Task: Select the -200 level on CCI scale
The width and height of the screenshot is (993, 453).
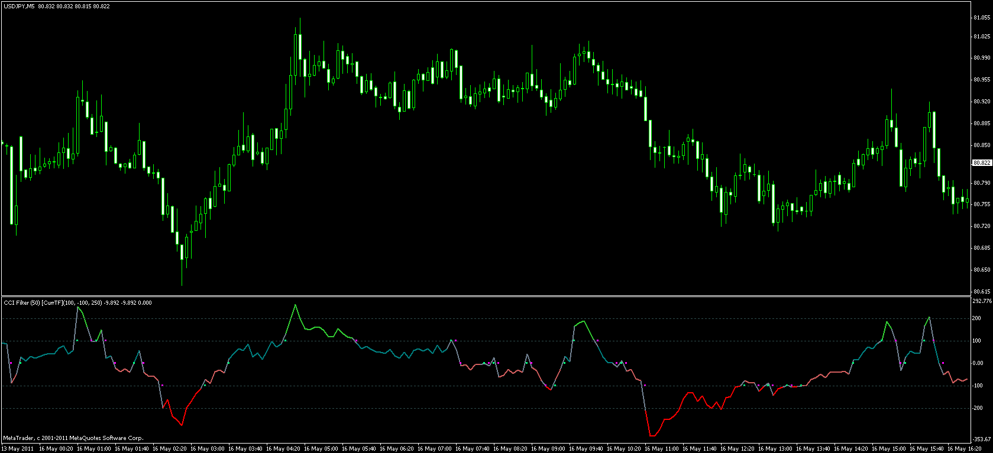Action: (977, 408)
